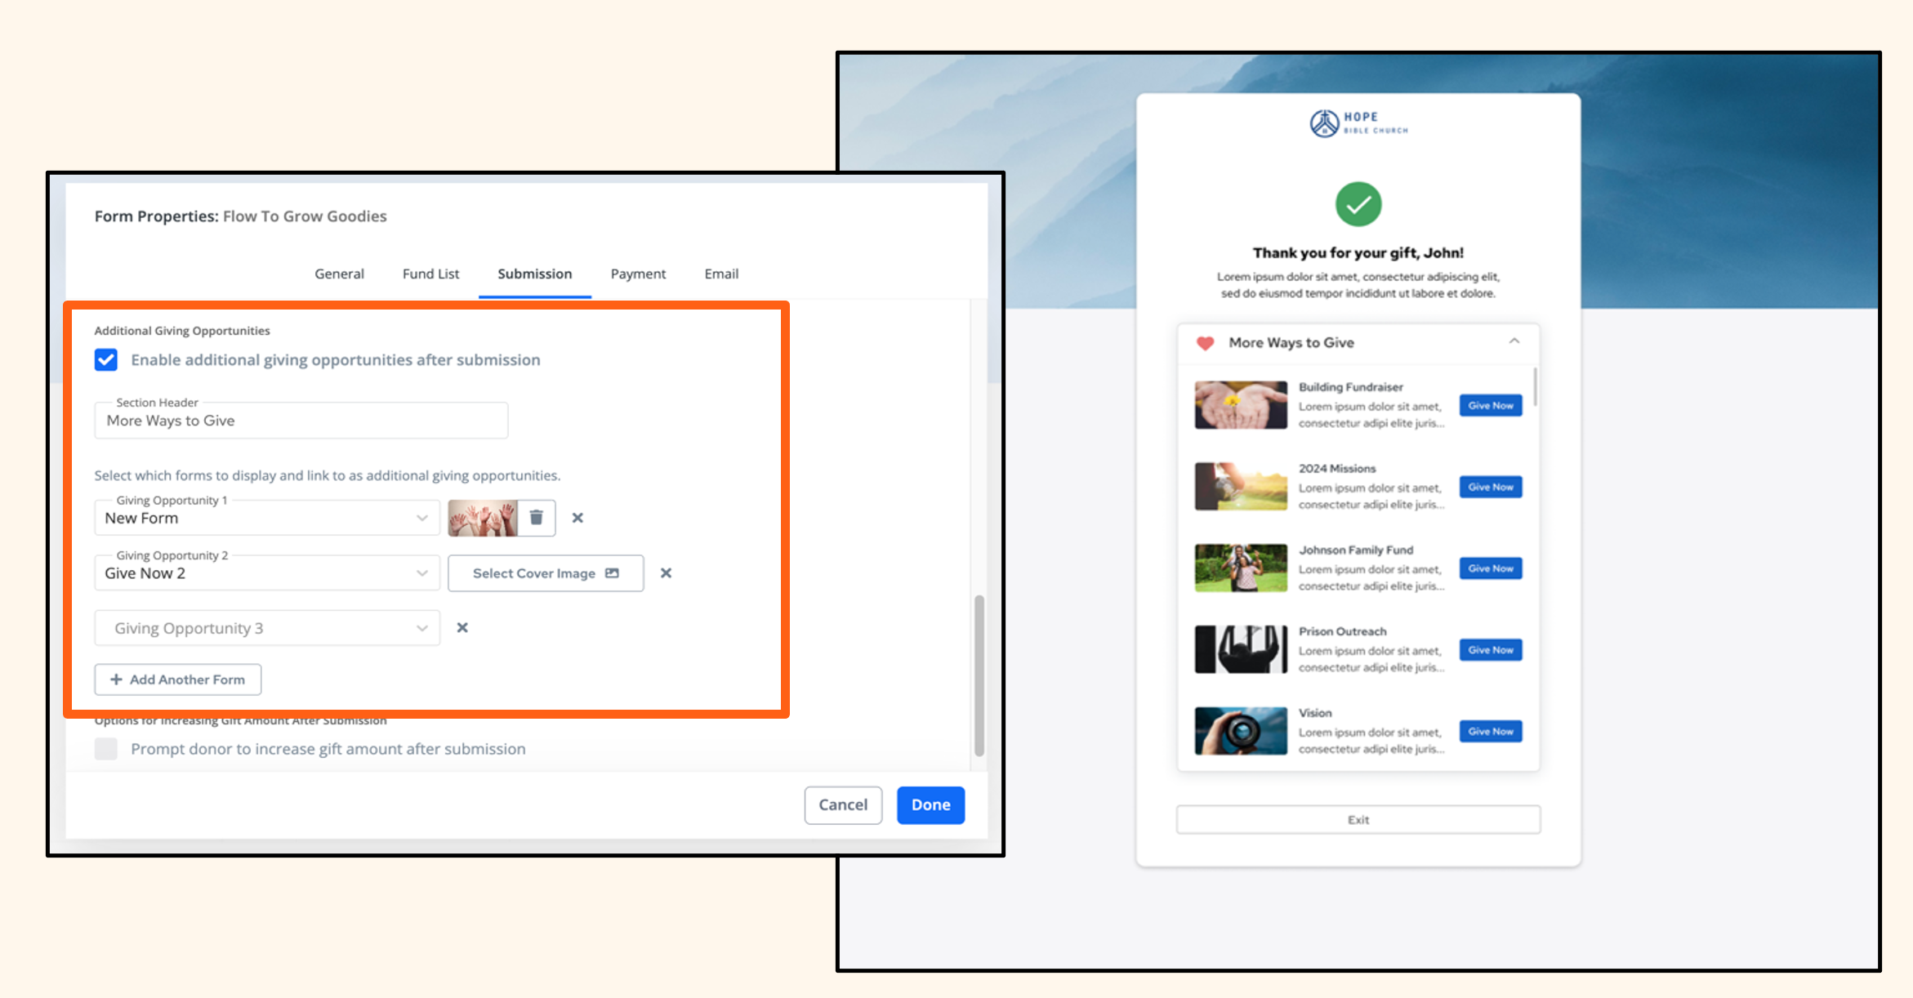Screen dimensions: 1913x998
Task: Remove Giving Opportunity 1 with X
Action: point(577,518)
